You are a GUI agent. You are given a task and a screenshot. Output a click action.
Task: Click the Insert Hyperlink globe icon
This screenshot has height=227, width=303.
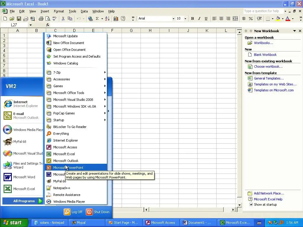coord(90,19)
